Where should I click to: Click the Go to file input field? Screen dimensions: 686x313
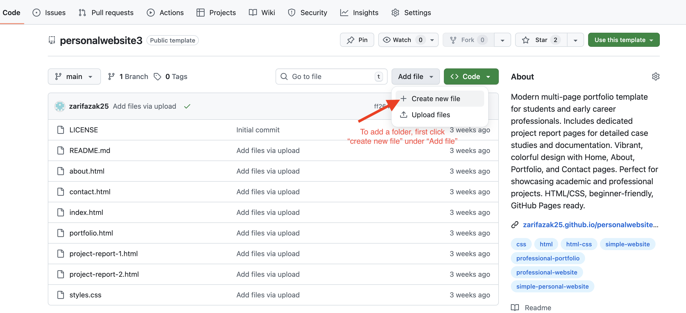coord(330,76)
